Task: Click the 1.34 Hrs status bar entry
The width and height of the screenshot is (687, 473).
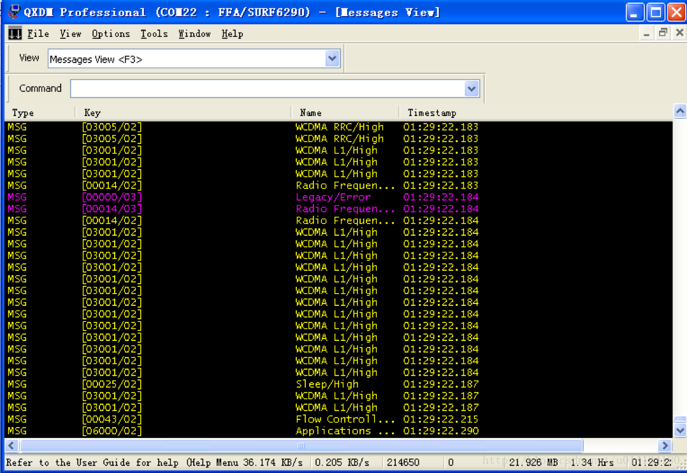Action: pyautogui.click(x=592, y=462)
